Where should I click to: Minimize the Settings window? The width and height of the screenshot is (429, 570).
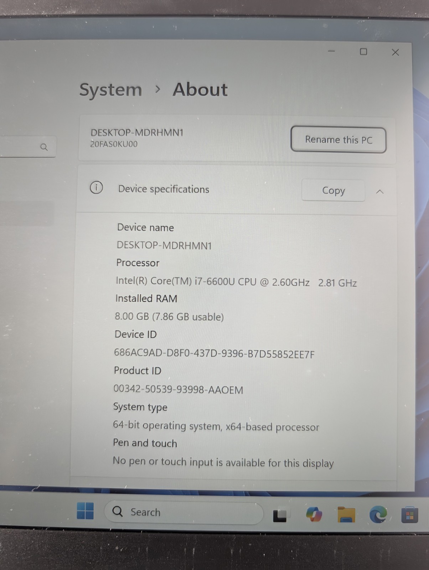(x=331, y=51)
